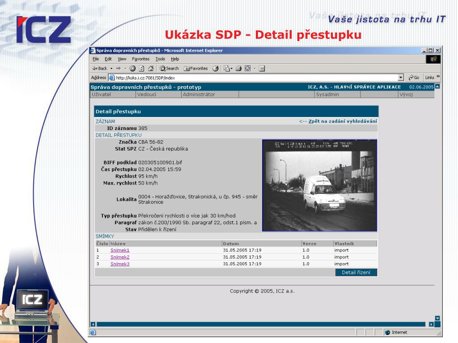Click the Detail řízení button

pos(356,272)
